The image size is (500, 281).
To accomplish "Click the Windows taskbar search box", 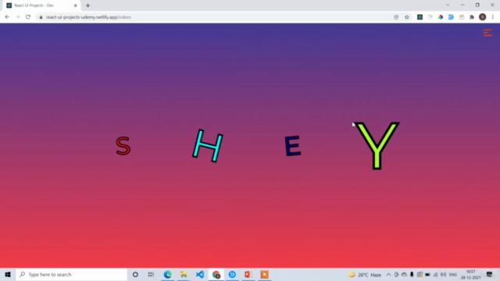I will (x=71, y=274).
